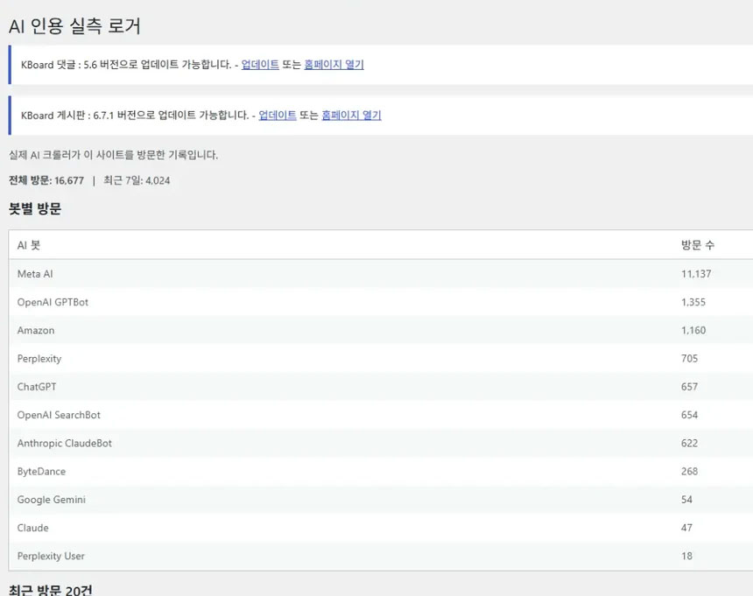Select the Claude row
This screenshot has height=596, width=753.
coord(381,528)
